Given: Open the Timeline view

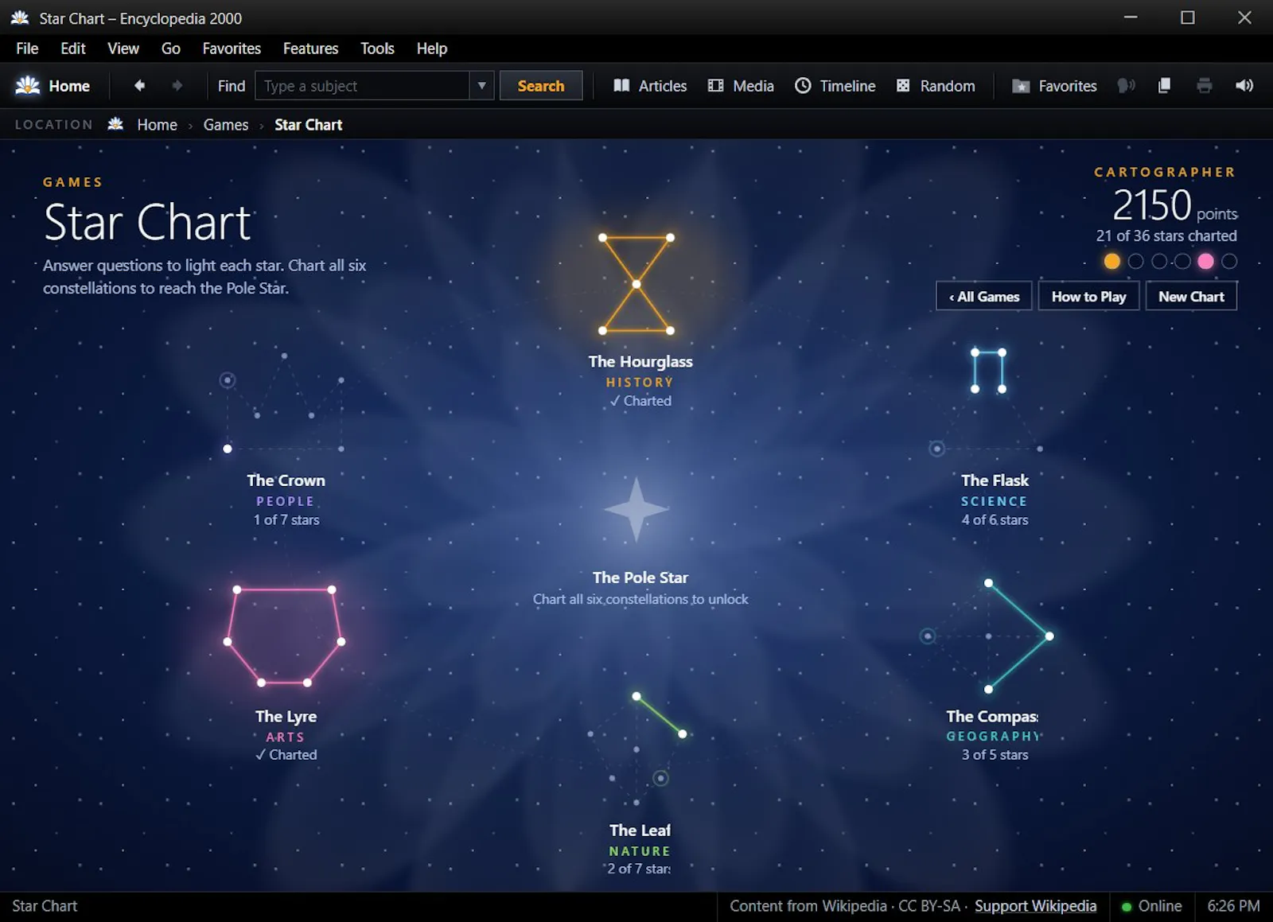Looking at the screenshot, I should pos(835,86).
